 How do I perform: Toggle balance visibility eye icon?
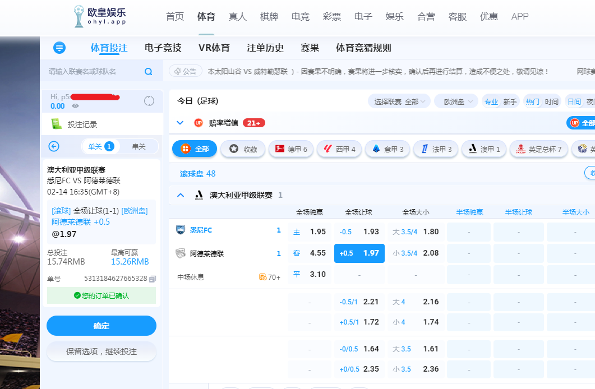click(x=76, y=106)
